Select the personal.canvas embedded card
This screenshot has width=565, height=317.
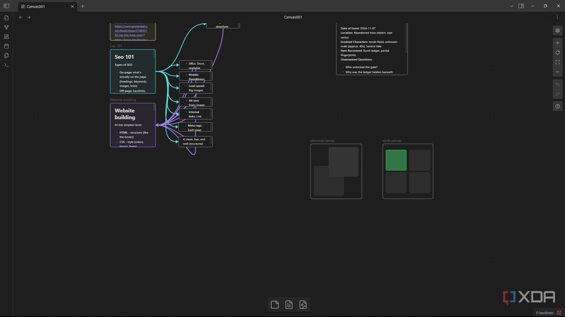336,171
